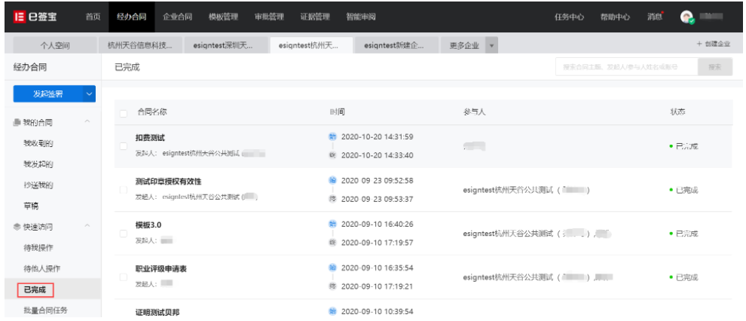Click end-time icon for 职业评级申请表

coord(332,286)
